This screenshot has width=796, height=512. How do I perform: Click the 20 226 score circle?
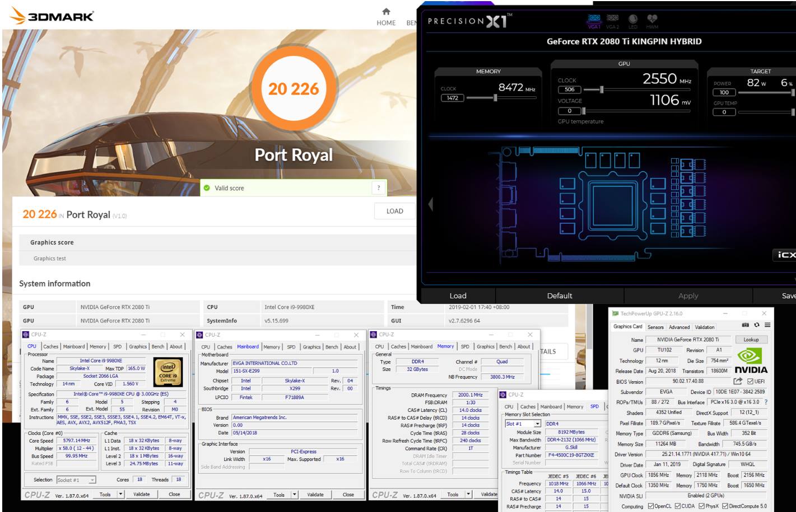coord(293,88)
